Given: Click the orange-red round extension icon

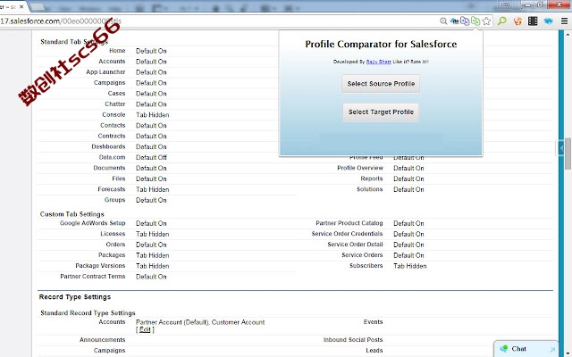Looking at the screenshot, I should pyautogui.click(x=517, y=21).
